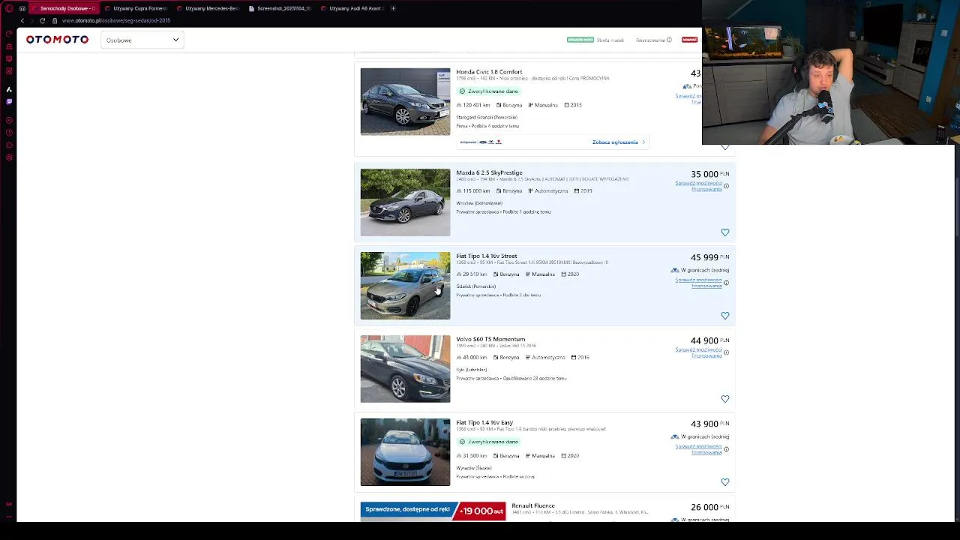Image resolution: width=960 pixels, height=540 pixels.
Task: Open the Volvo S60 photo thumbnail
Action: [405, 369]
